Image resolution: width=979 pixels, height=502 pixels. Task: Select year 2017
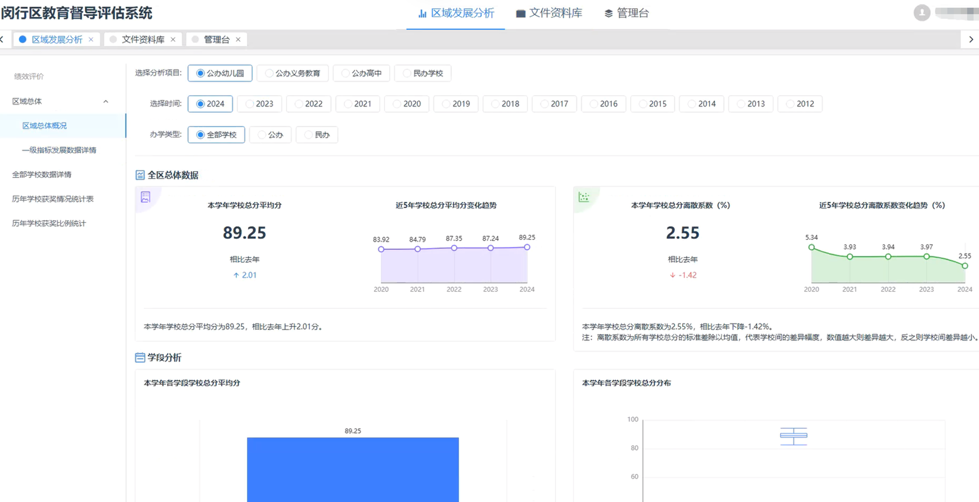point(554,104)
